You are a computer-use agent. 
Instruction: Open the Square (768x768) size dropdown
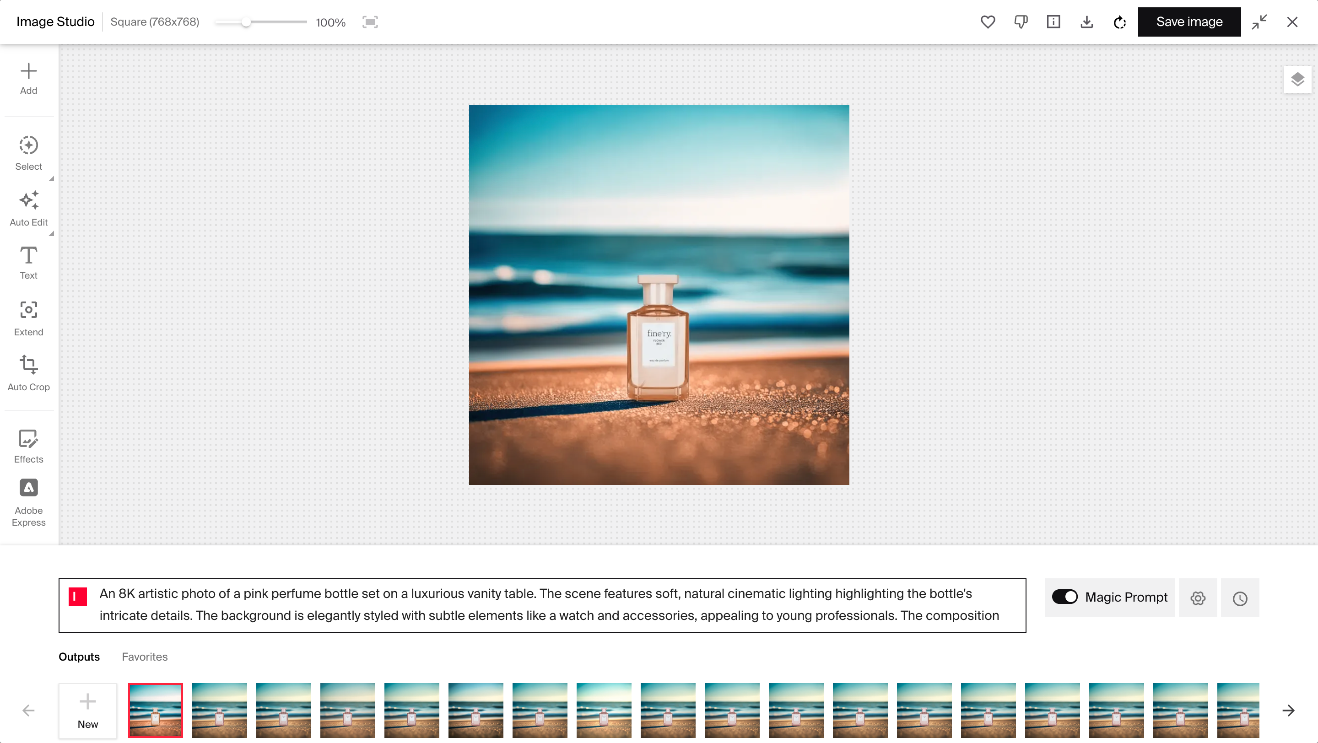tap(154, 22)
